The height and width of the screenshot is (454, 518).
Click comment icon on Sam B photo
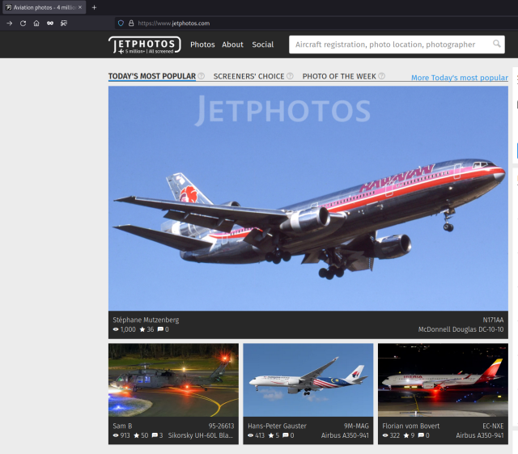click(155, 435)
